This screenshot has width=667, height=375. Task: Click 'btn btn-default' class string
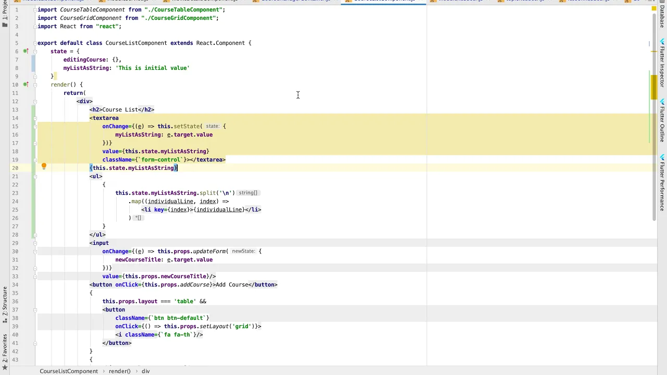pyautogui.click(x=179, y=318)
